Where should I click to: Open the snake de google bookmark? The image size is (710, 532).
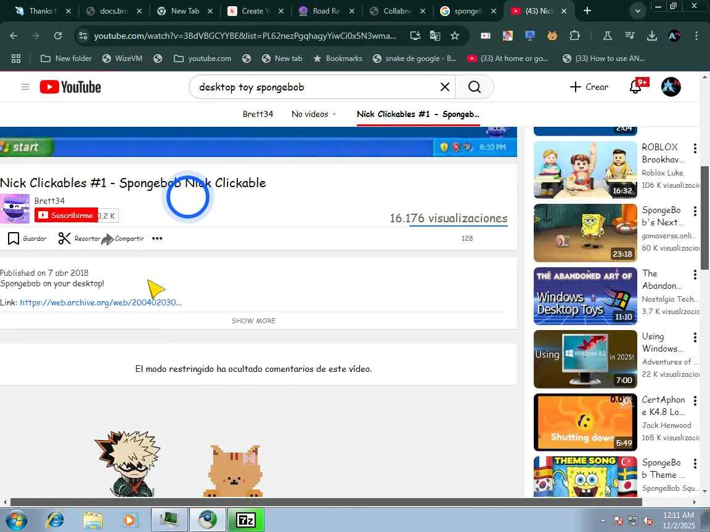point(414,58)
